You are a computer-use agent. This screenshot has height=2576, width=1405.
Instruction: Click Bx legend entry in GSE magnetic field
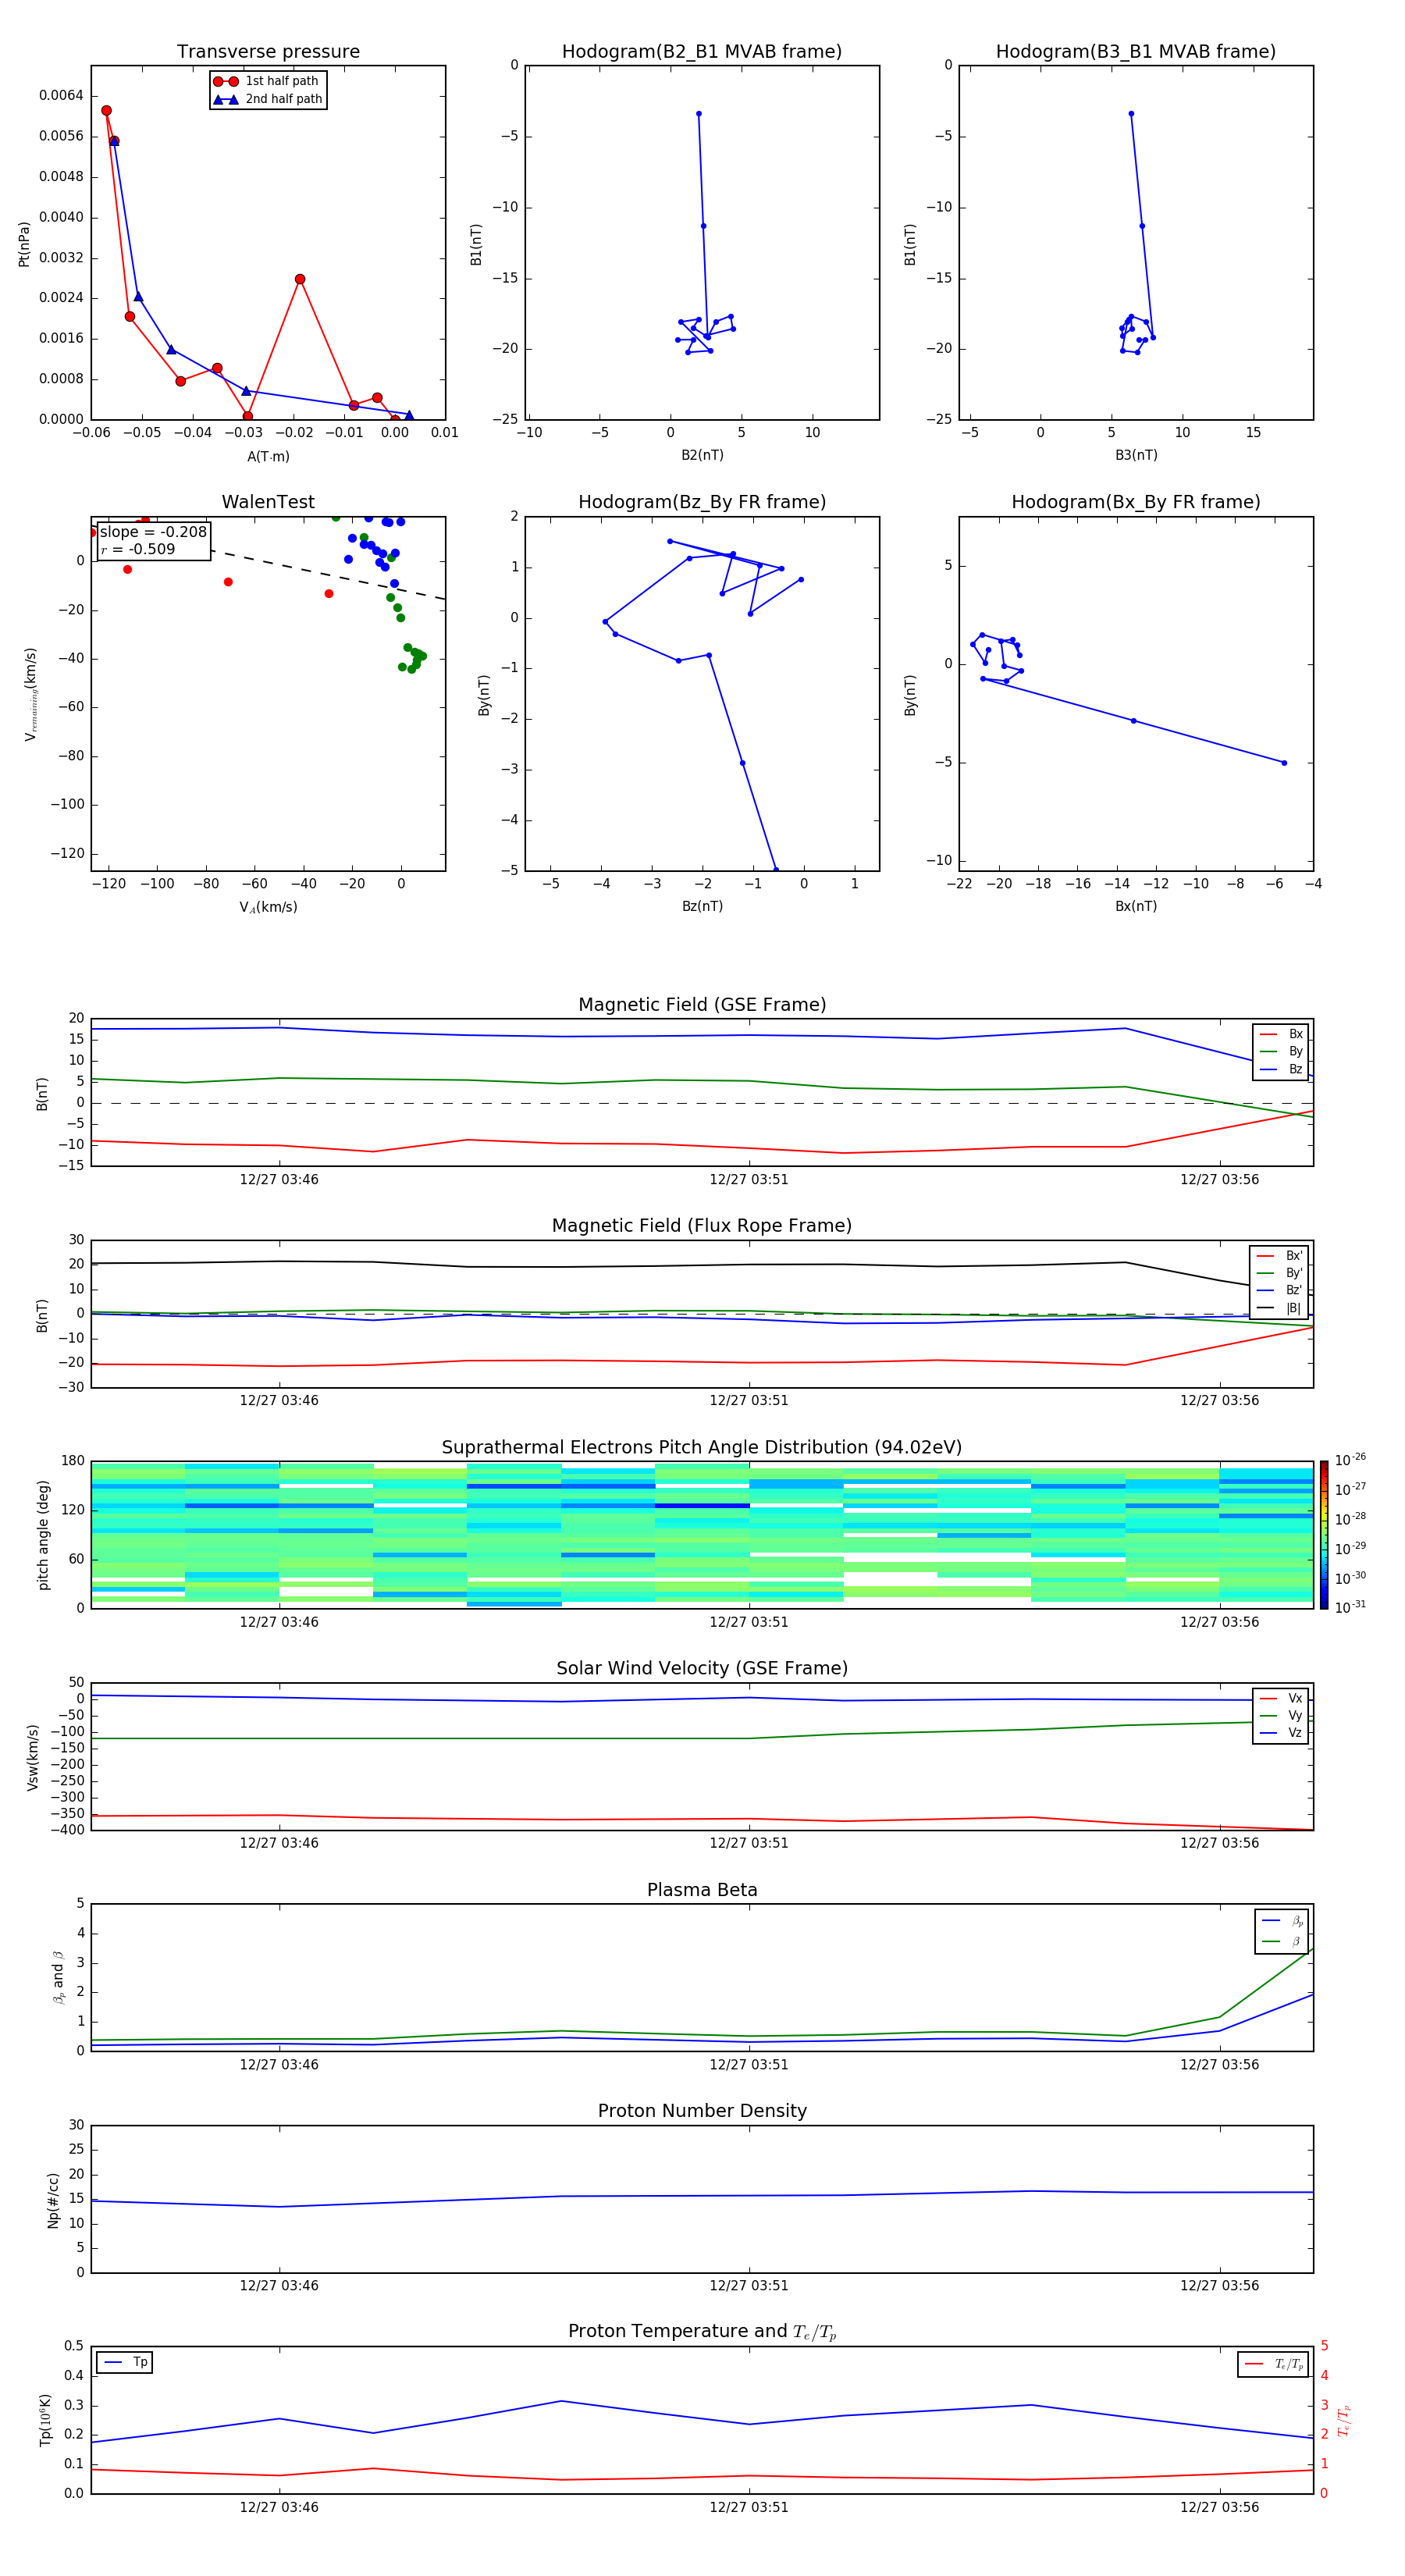point(1281,1034)
